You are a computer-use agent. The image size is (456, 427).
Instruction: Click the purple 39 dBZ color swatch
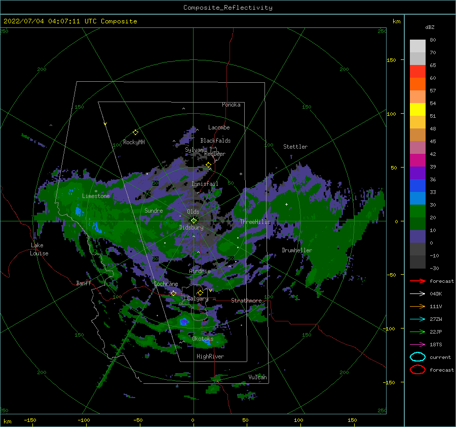[417, 173]
